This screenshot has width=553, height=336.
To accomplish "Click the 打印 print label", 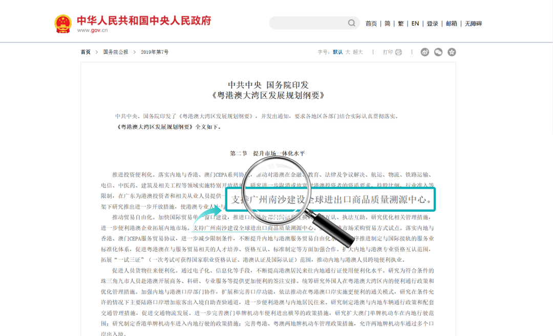I will (388, 52).
